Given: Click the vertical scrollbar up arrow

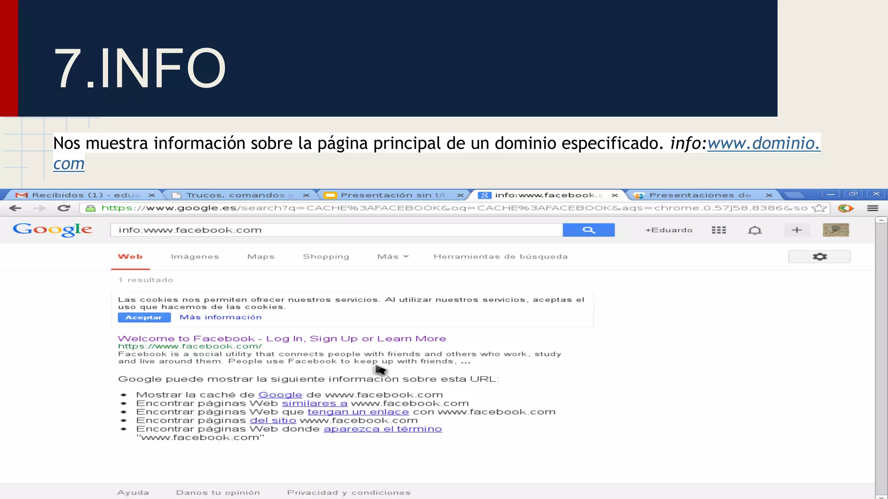Looking at the screenshot, I should [881, 220].
